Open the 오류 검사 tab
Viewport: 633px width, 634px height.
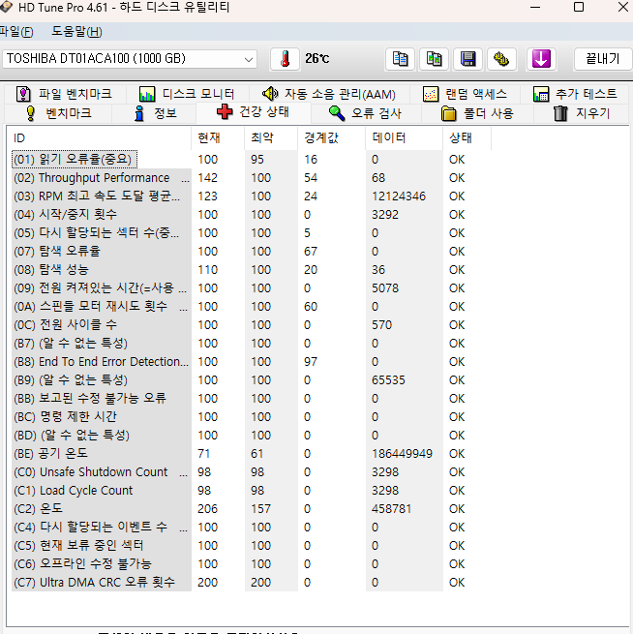366,113
